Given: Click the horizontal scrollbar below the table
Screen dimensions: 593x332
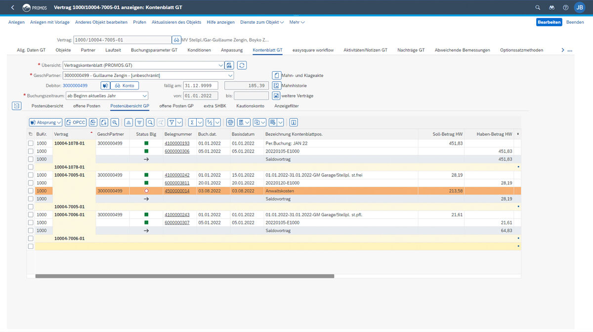Looking at the screenshot, I should coord(184,276).
